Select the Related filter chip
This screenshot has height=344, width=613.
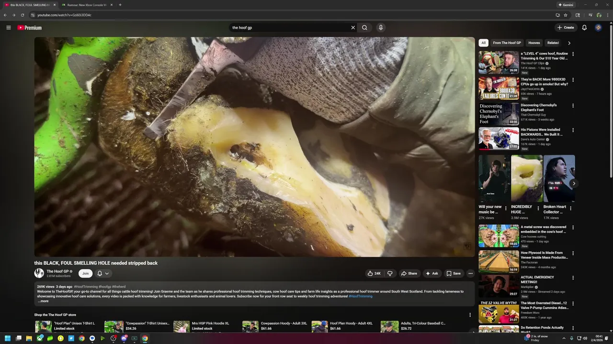[553, 43]
